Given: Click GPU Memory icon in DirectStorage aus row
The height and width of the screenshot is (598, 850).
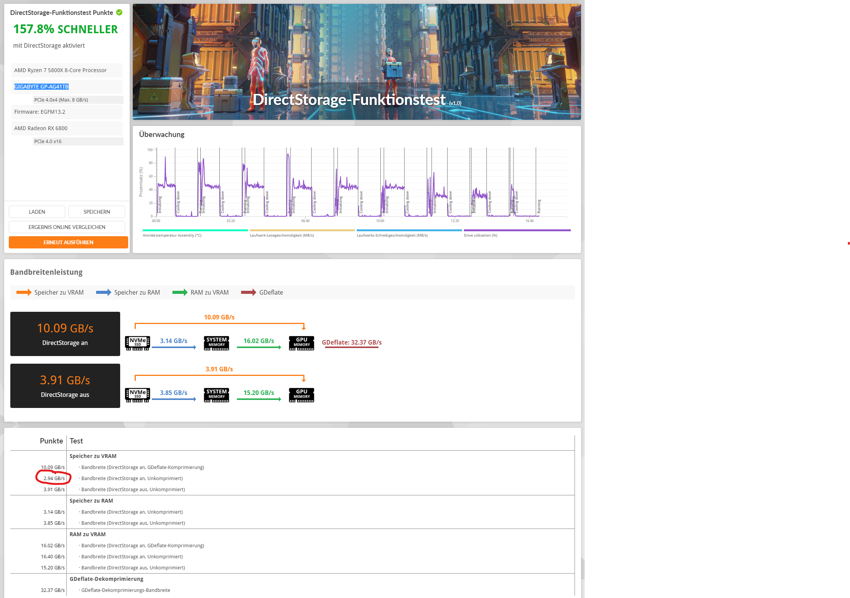Looking at the screenshot, I should tap(301, 395).
